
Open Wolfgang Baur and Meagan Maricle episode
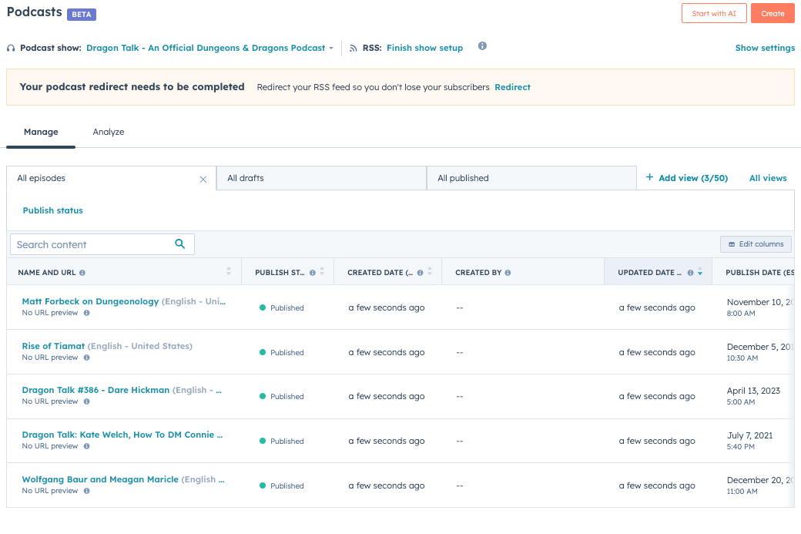pyautogui.click(x=100, y=479)
